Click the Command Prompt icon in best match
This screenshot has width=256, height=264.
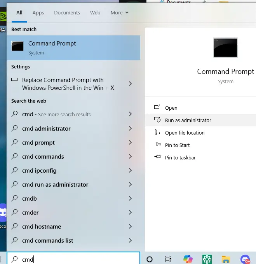click(x=17, y=46)
